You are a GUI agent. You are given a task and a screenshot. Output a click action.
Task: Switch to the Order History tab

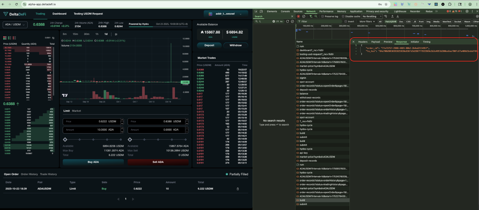(29, 174)
